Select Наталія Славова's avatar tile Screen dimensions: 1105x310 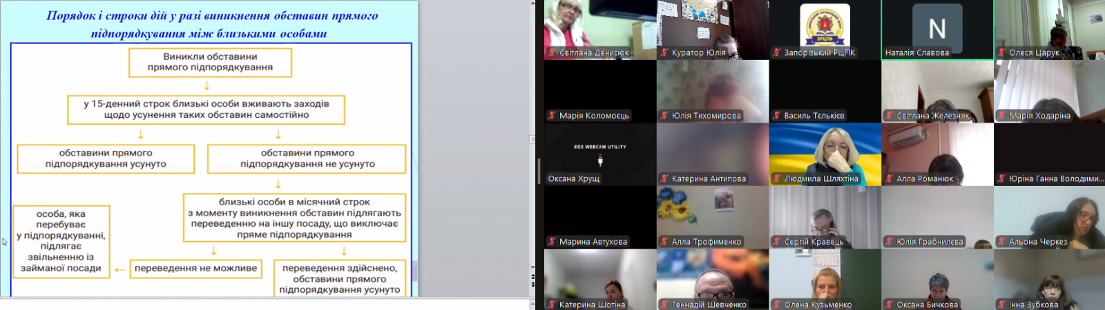tap(936, 28)
